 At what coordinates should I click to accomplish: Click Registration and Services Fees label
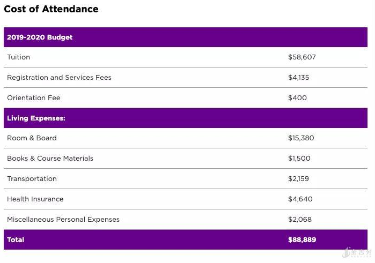click(59, 78)
